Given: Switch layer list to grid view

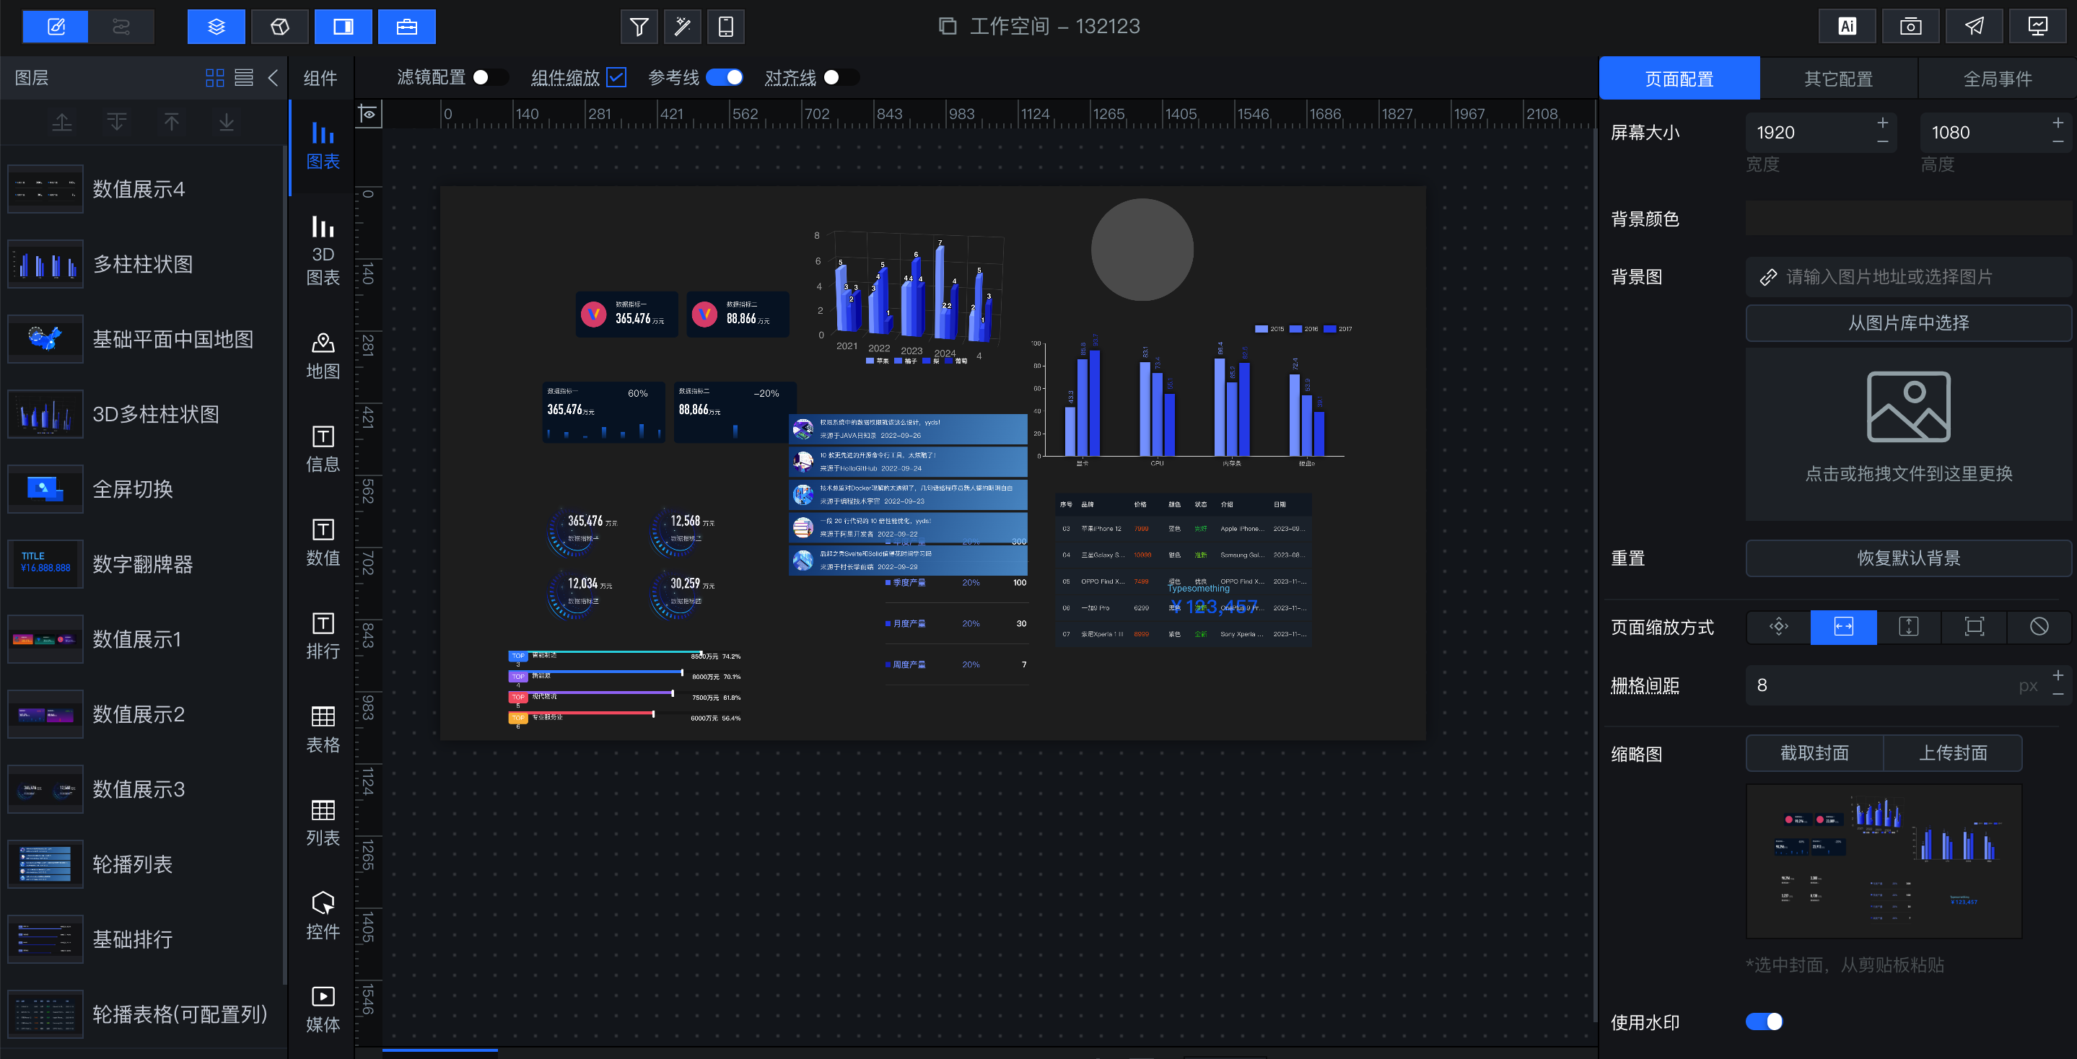Looking at the screenshot, I should click(214, 77).
